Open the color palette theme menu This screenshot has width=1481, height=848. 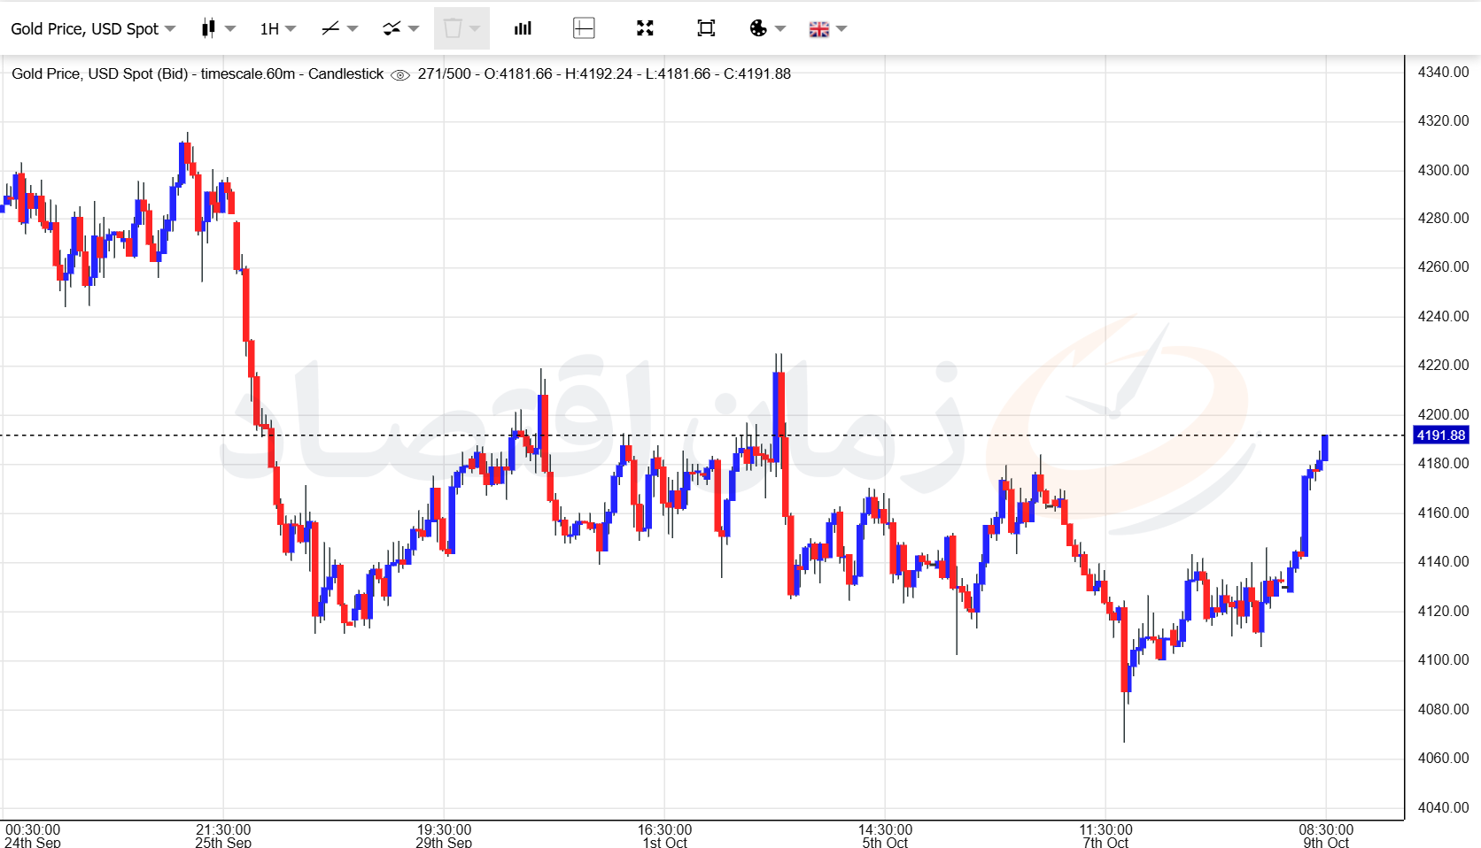click(x=767, y=29)
